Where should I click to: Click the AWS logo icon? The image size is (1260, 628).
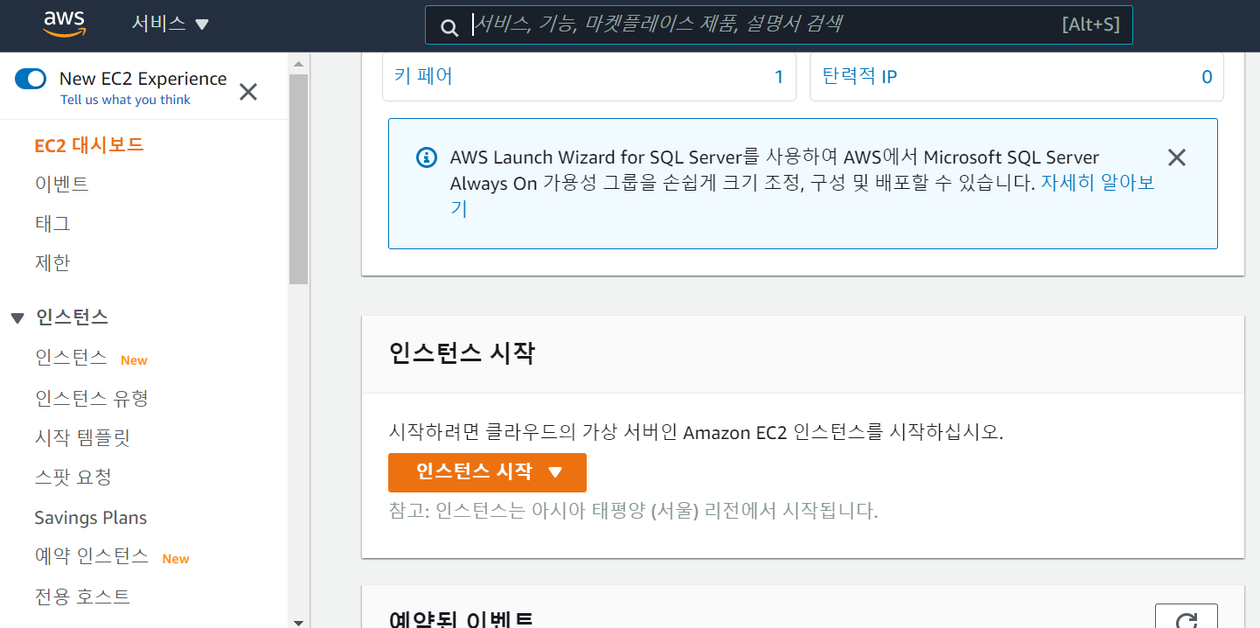[x=64, y=24]
